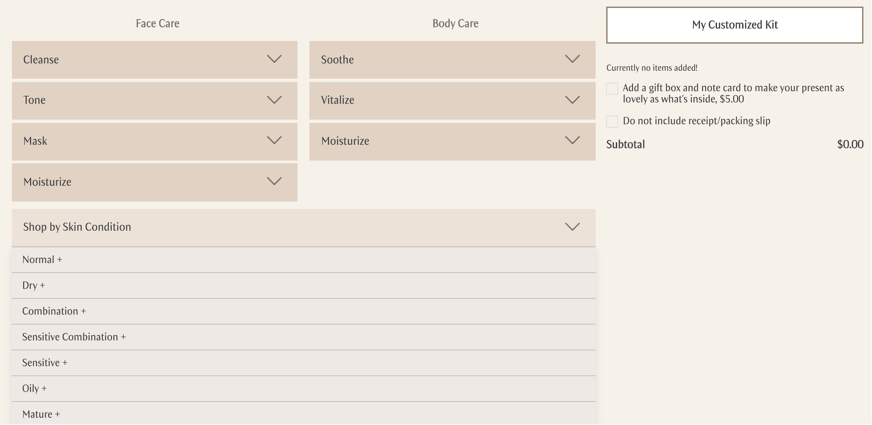Collapse Shop by Skin Condition chevron
872x425 pixels.
tap(573, 226)
